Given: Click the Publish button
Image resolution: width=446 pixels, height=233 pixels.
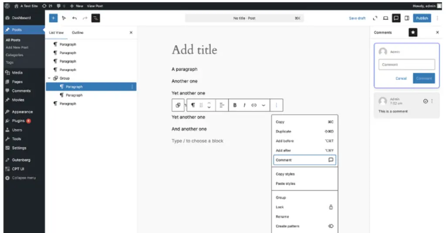Looking at the screenshot, I should (x=422, y=18).
